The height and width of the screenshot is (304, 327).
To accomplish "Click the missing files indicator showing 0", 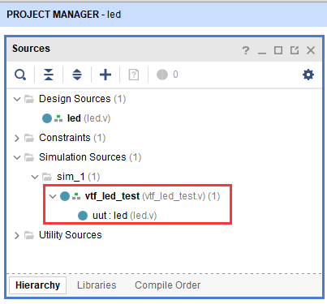I will [x=167, y=75].
